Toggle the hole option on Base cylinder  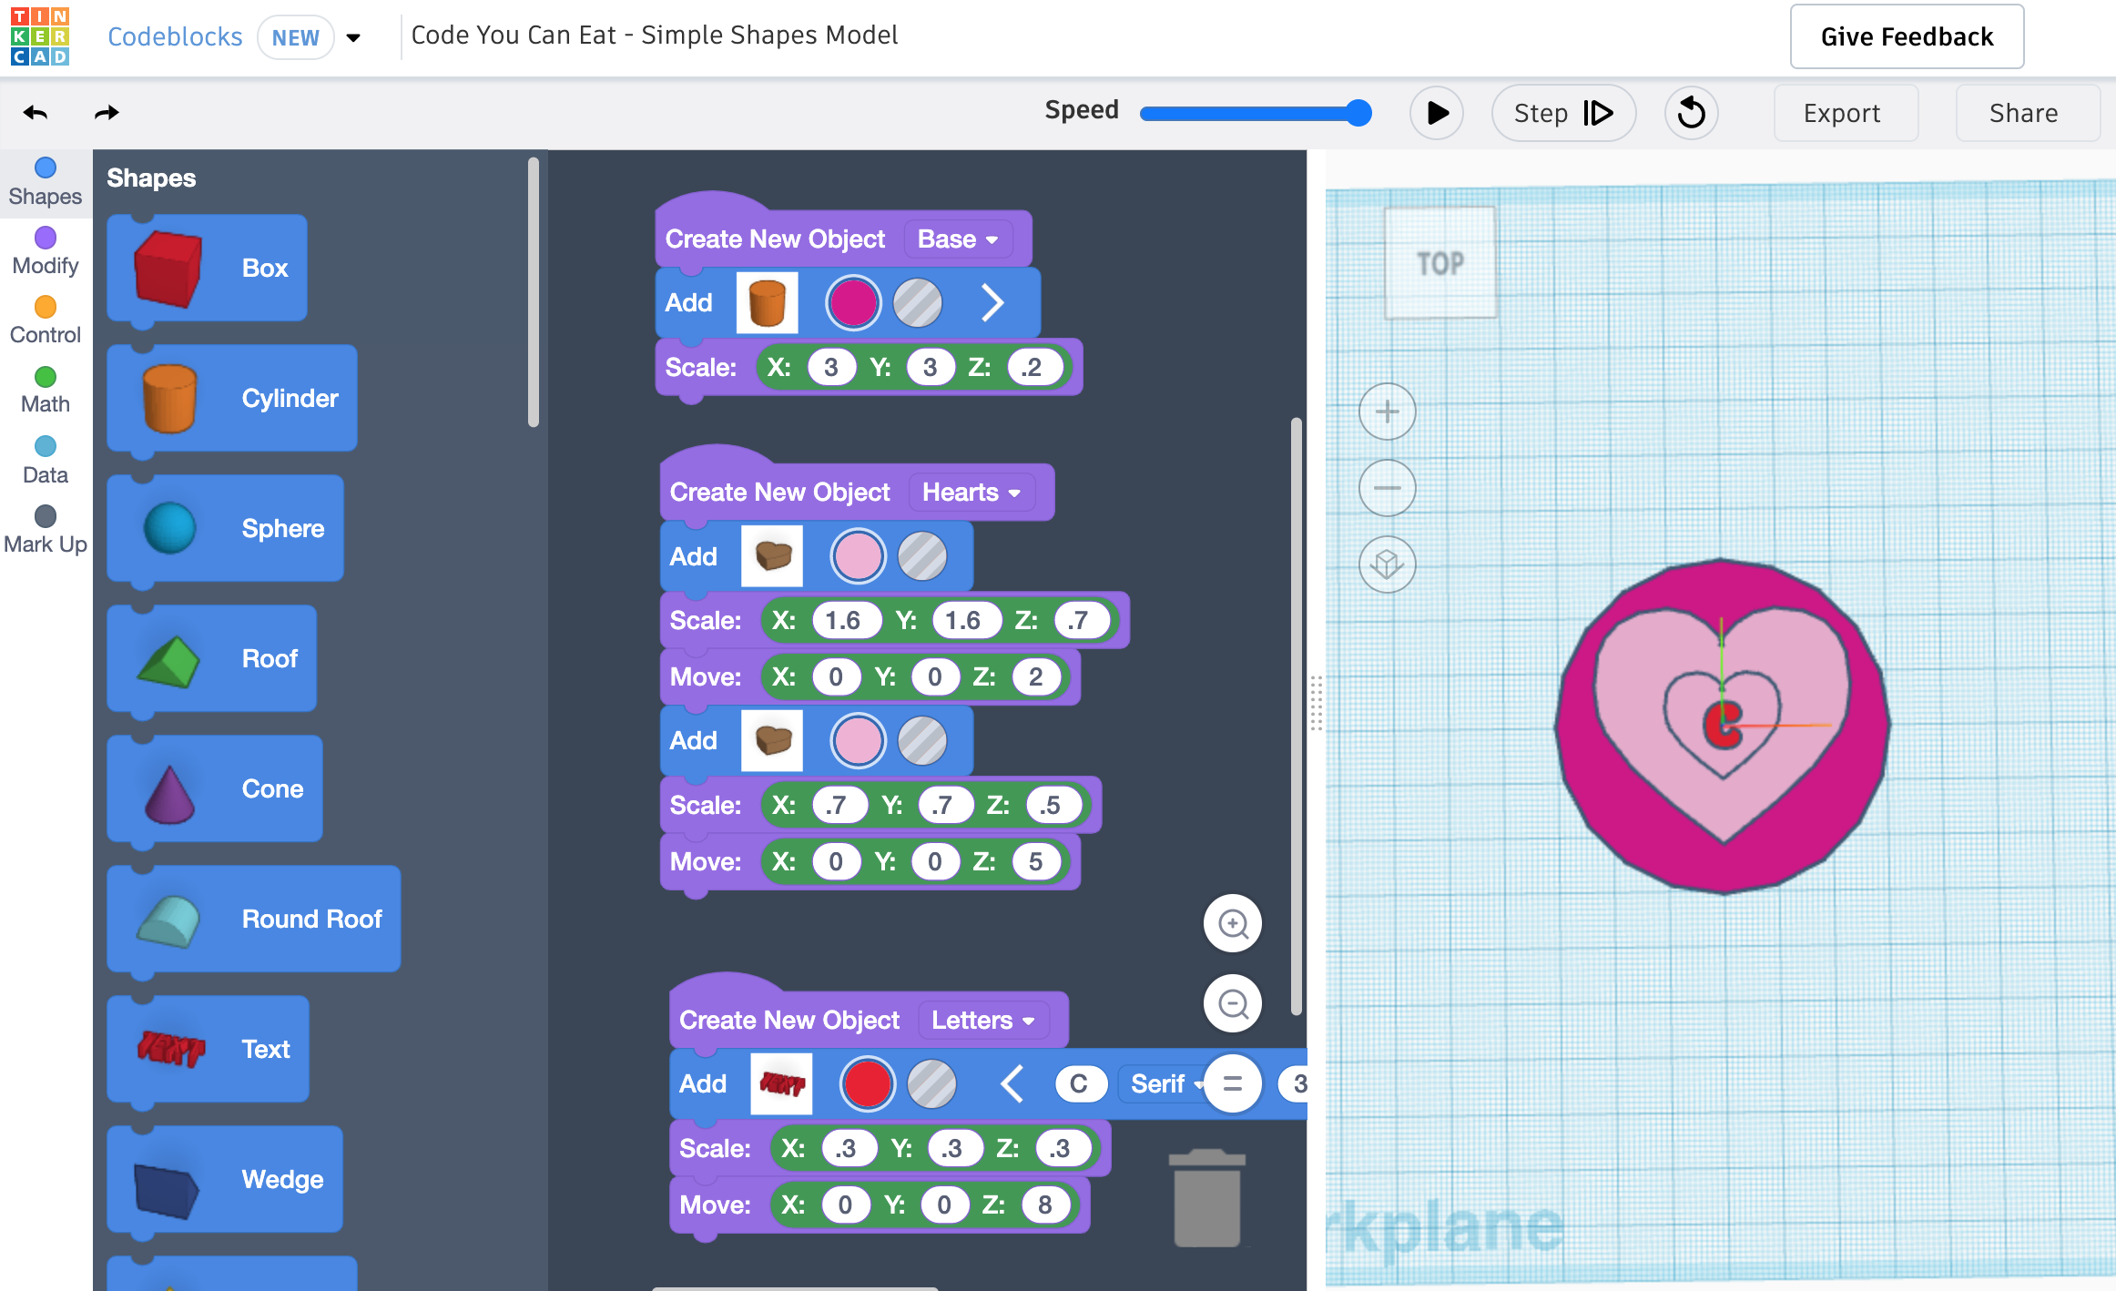click(x=917, y=303)
